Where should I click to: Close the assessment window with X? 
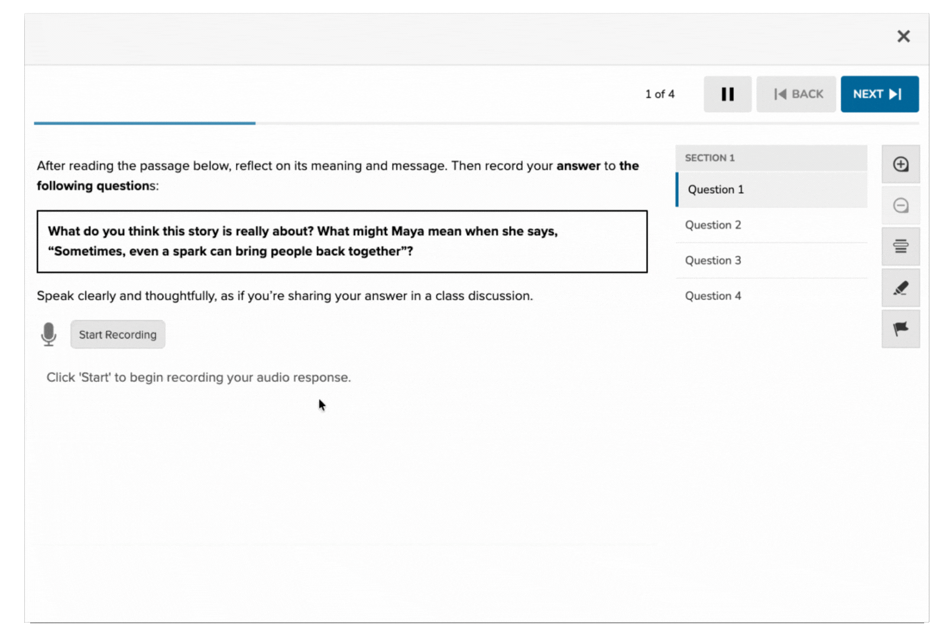tap(903, 37)
